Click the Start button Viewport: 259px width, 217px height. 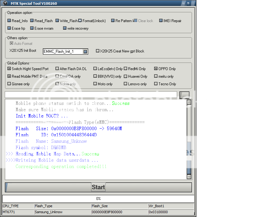[x=98, y=187]
